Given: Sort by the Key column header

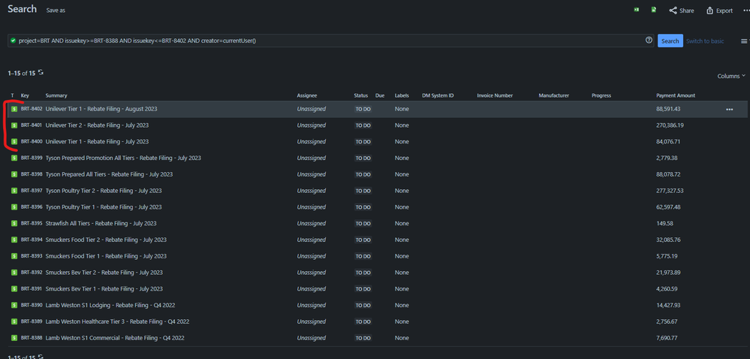Looking at the screenshot, I should [x=25, y=95].
